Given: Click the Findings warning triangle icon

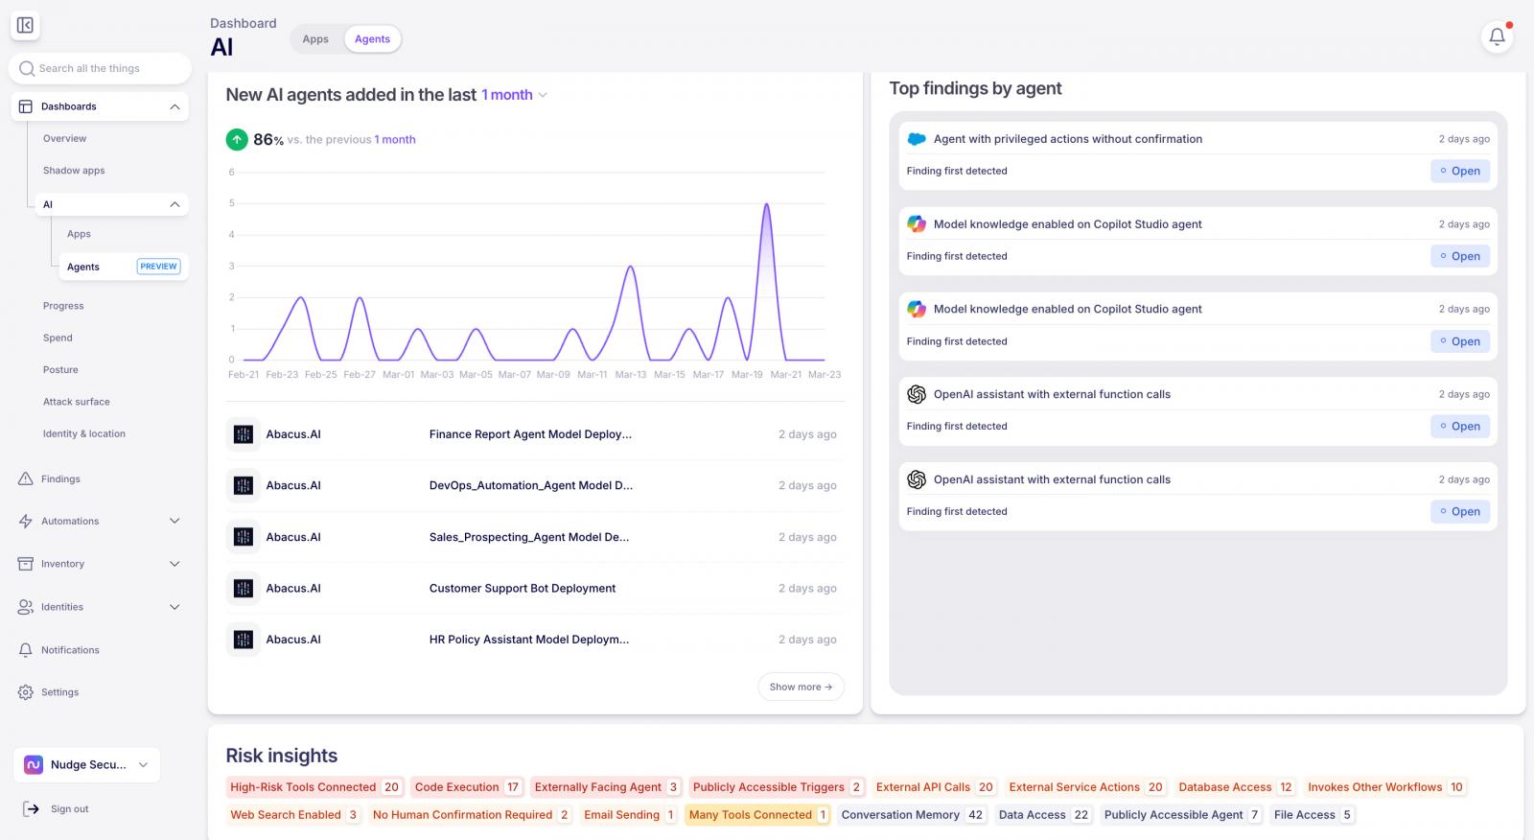Looking at the screenshot, I should (26, 478).
